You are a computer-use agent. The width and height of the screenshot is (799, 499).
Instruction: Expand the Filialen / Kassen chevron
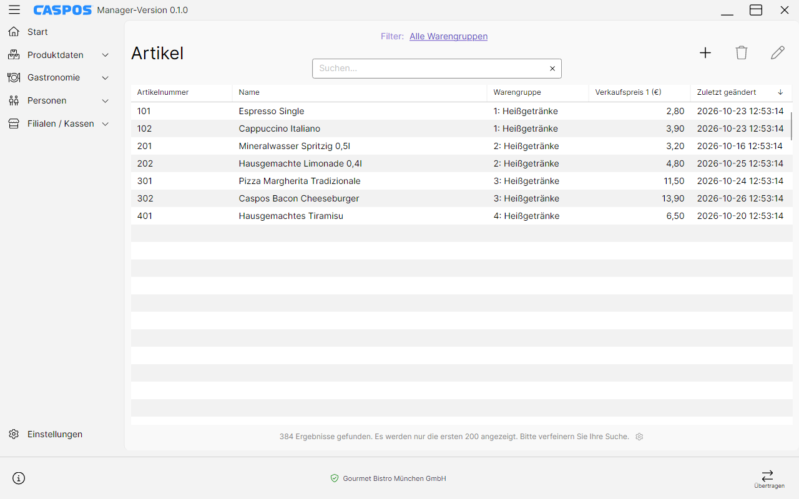tap(105, 124)
